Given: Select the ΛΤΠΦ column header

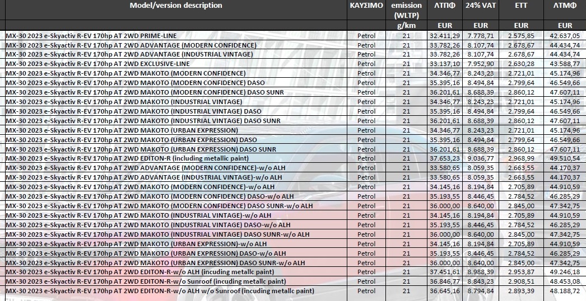Looking at the screenshot, I should click(445, 6).
